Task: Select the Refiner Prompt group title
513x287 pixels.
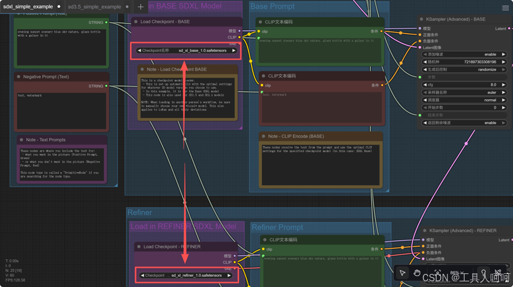Action: click(x=277, y=227)
